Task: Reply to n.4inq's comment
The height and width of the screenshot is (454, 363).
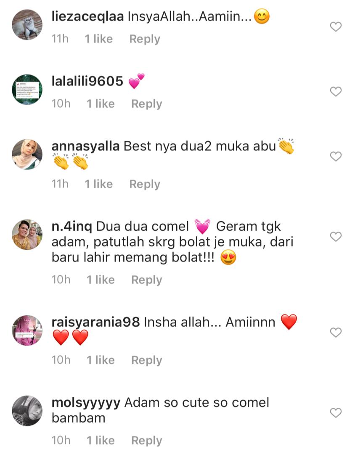Action: click(x=147, y=280)
